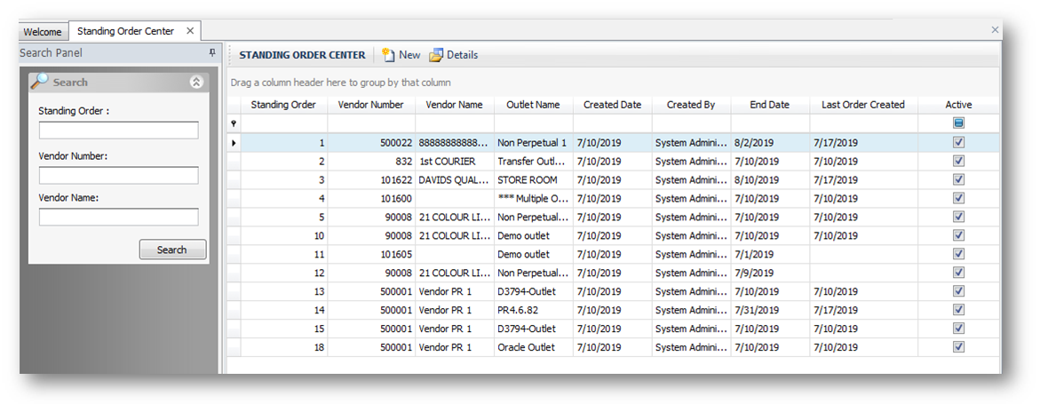Click the row indicator arrow for order 1
The height and width of the screenshot is (404, 1040).
point(234,143)
